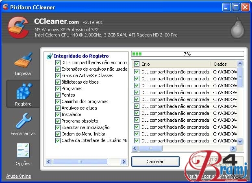Click the Piriform pear icon
The image size is (252, 183).
point(237,28)
